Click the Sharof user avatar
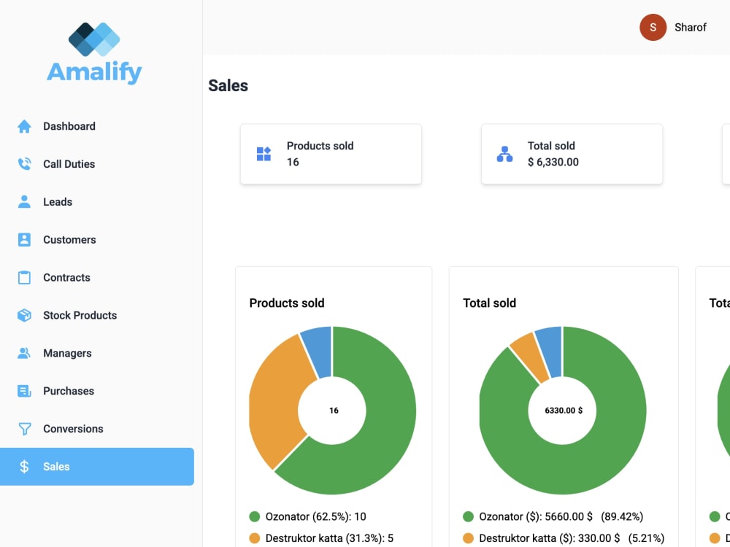The image size is (730, 547). (x=653, y=28)
